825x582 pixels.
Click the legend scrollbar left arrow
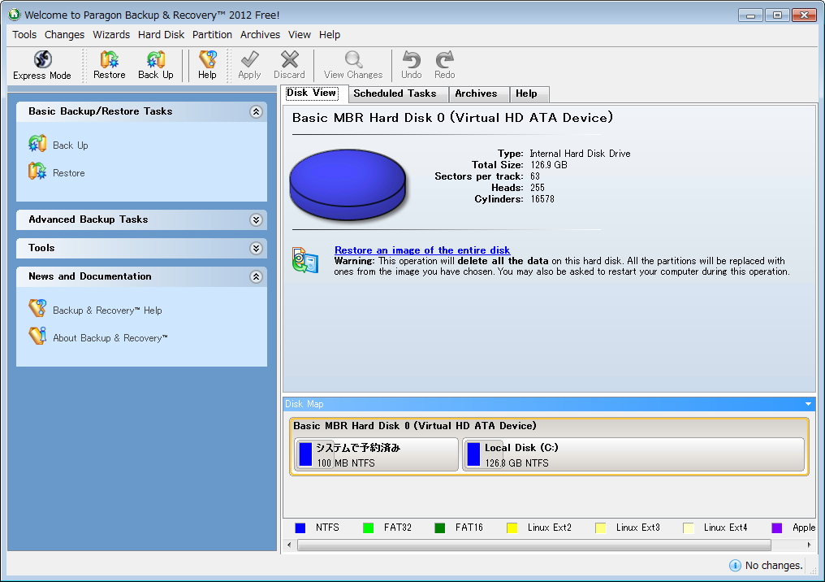coord(289,545)
